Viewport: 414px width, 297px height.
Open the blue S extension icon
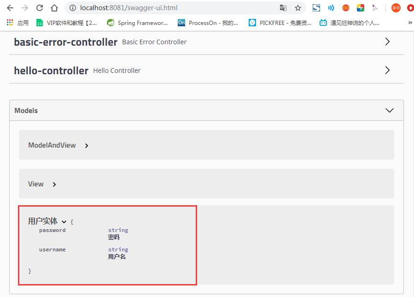tap(316, 8)
